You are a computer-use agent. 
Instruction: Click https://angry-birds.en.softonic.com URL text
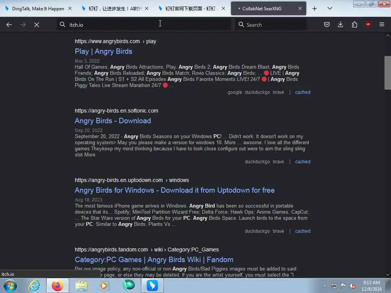click(x=116, y=111)
